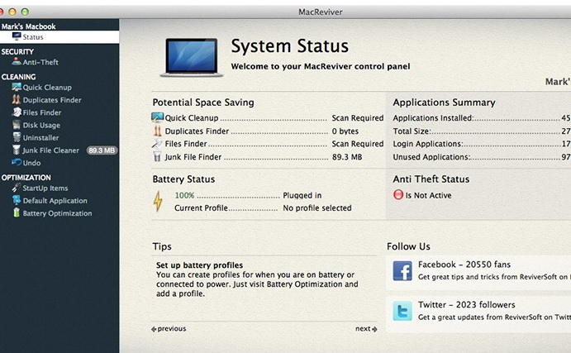Click the Uninstaller sidebar icon

[17, 137]
